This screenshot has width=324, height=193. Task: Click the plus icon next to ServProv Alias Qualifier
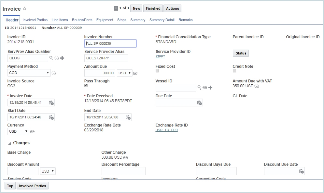62,58
